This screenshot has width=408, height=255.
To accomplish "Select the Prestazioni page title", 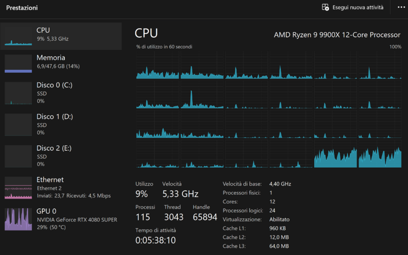I will 21,8.
